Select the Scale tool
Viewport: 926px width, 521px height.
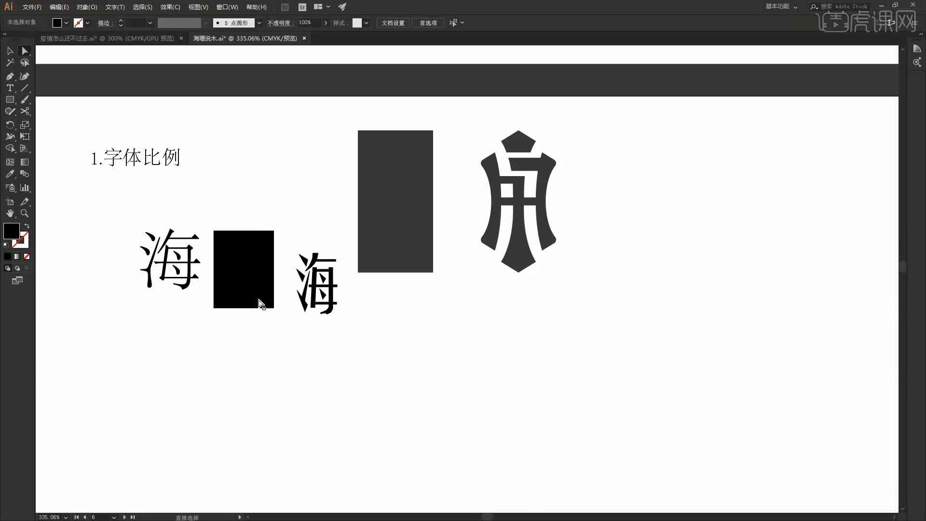click(25, 125)
